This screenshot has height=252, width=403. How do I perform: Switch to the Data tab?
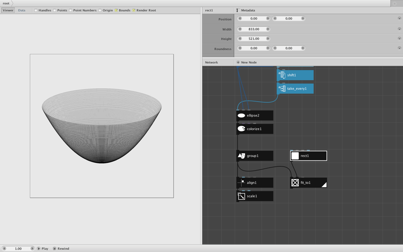(x=22, y=10)
